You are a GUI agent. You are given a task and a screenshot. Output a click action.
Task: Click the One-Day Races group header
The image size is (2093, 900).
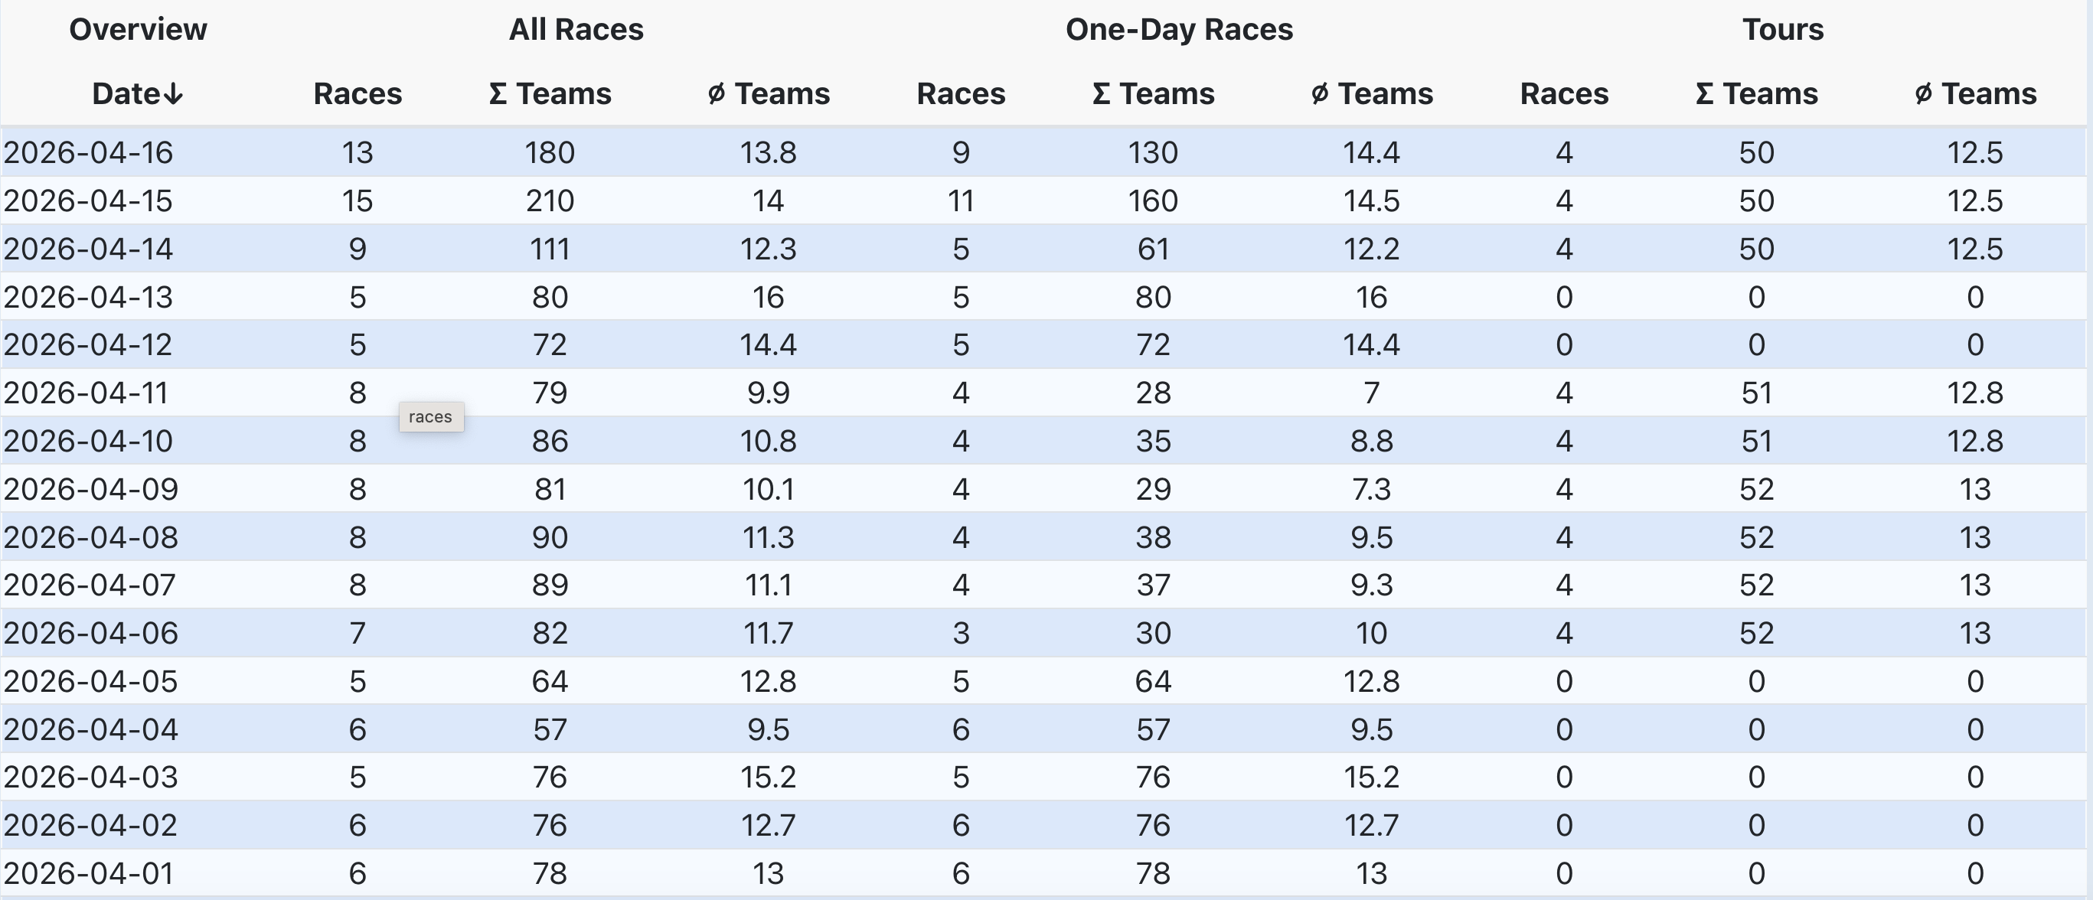coord(1179,30)
